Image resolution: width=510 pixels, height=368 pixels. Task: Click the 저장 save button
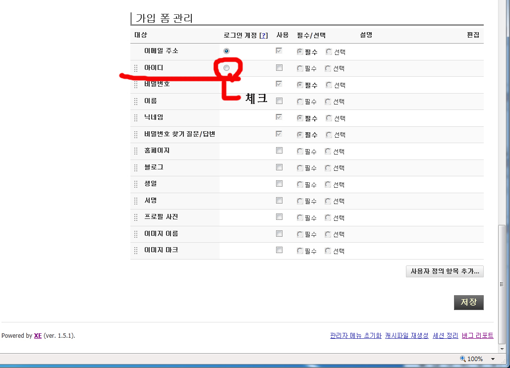[468, 303]
